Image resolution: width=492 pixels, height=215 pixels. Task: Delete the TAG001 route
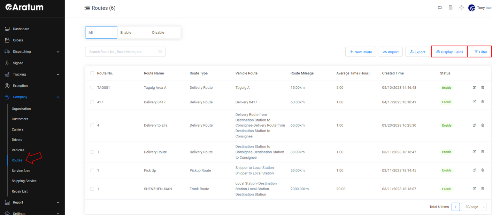point(483,87)
